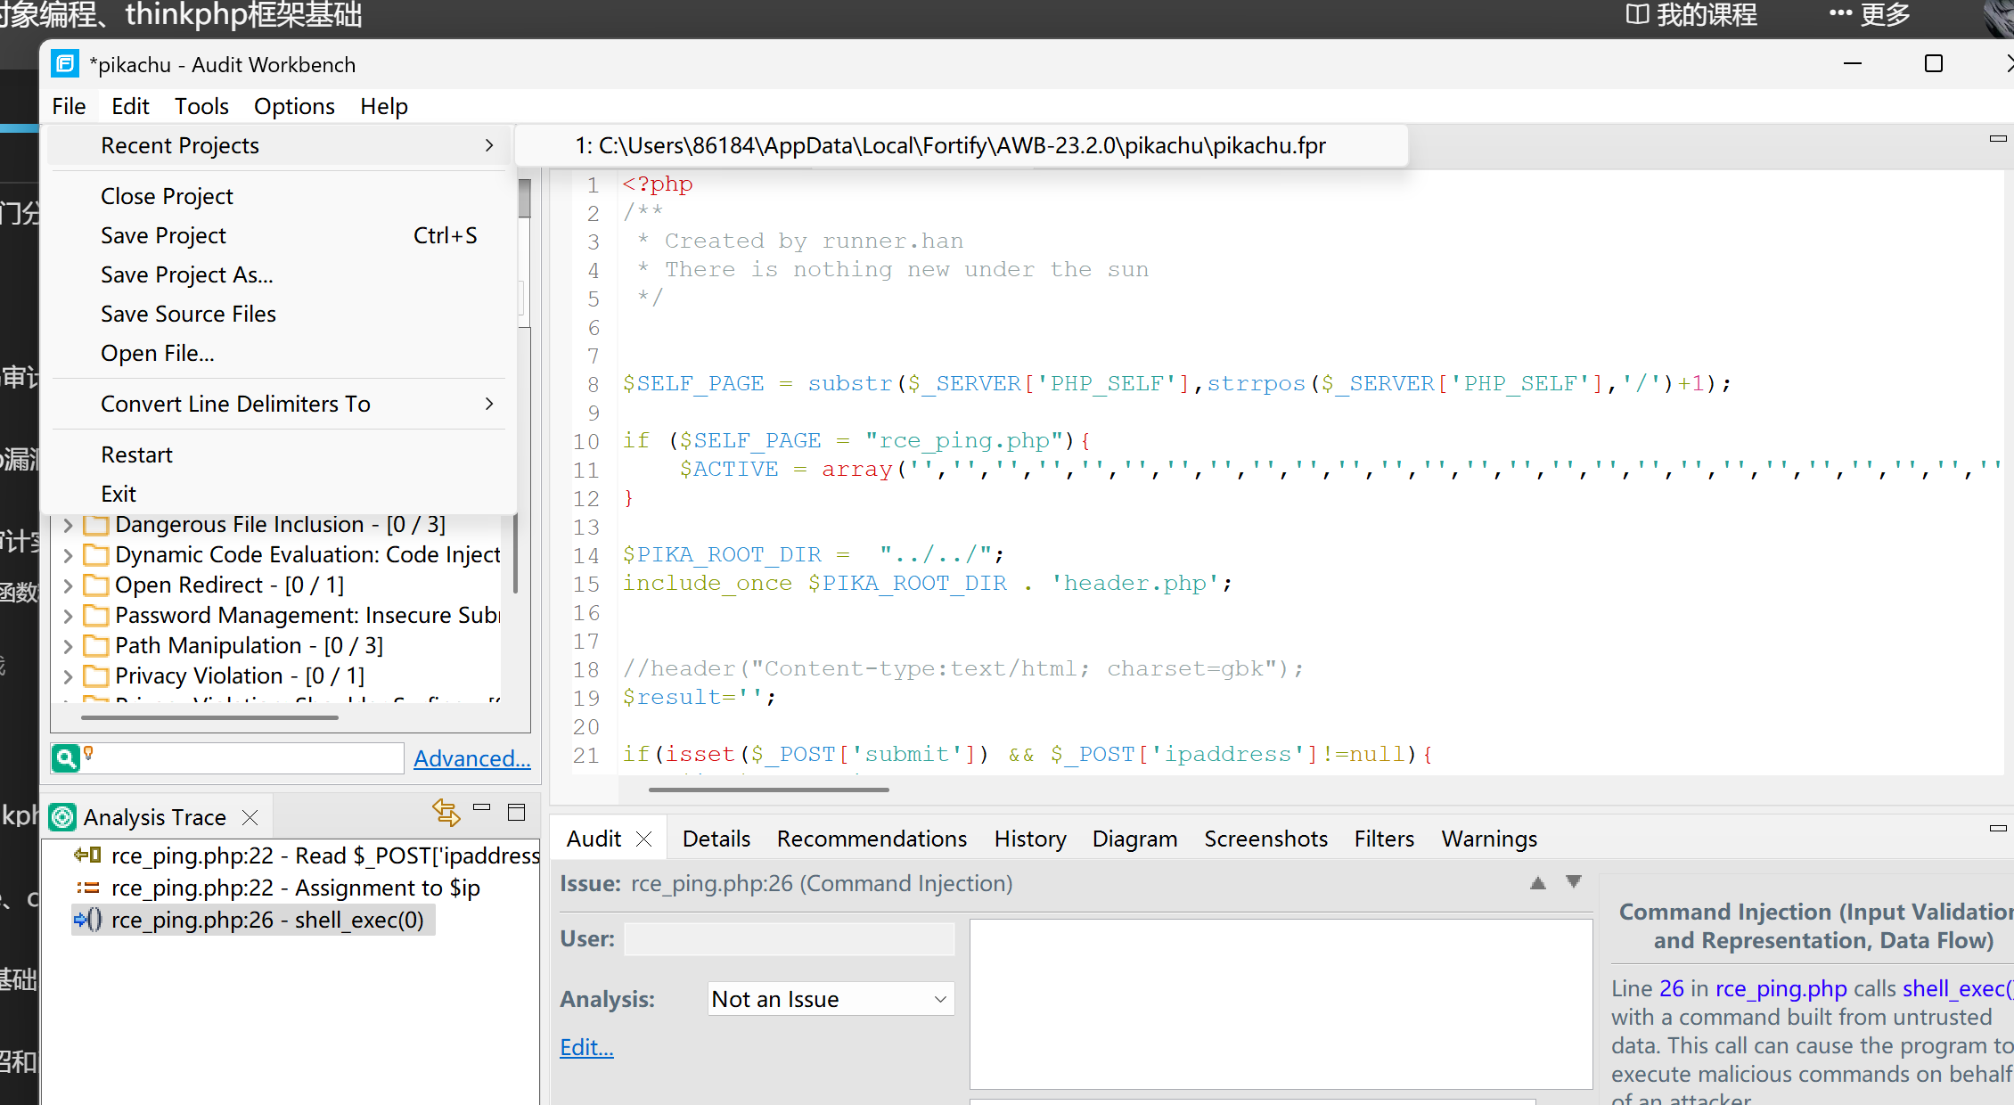Select the shell_exec(0) trace entry
This screenshot has height=1105, width=2014.
point(267,920)
